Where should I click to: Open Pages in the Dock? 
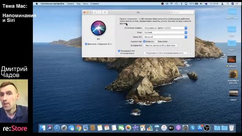[x=143, y=128]
